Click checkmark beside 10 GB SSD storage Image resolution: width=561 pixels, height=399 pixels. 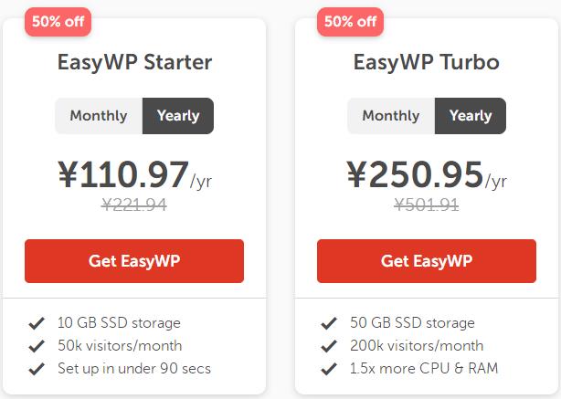[x=37, y=323]
